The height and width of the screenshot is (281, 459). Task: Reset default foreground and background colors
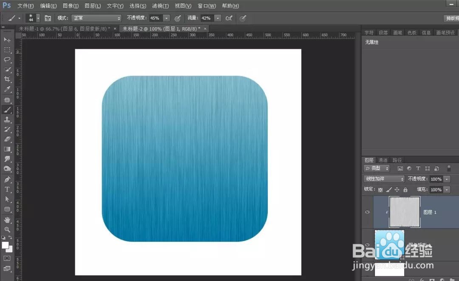[3, 238]
